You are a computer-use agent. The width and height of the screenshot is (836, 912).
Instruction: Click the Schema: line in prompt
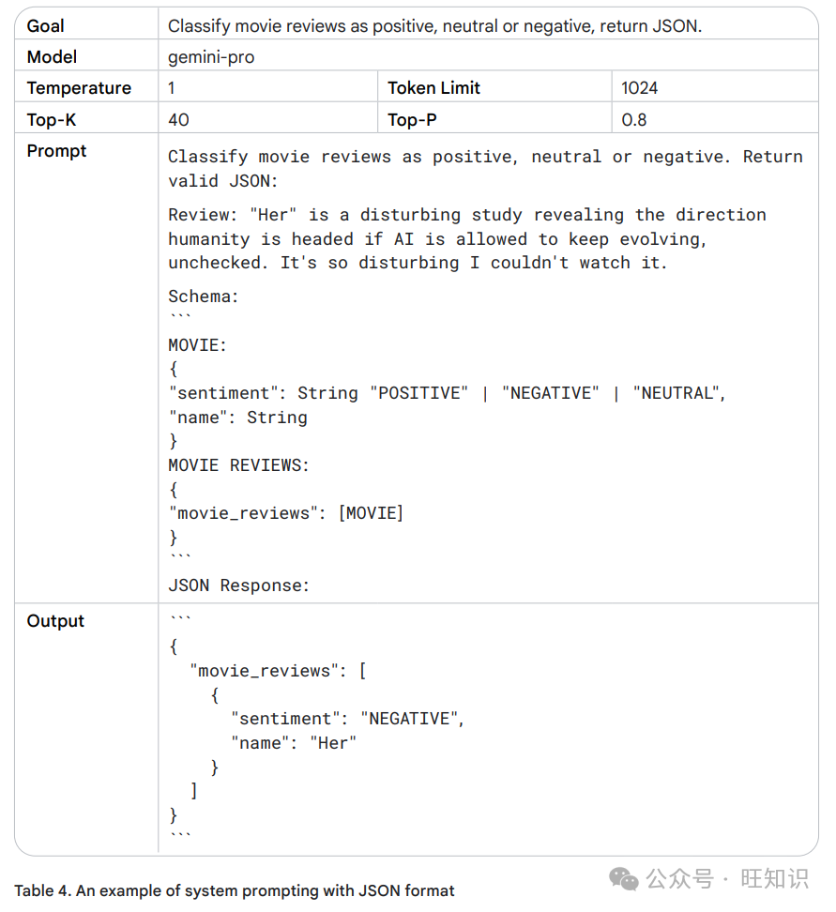[x=204, y=296]
